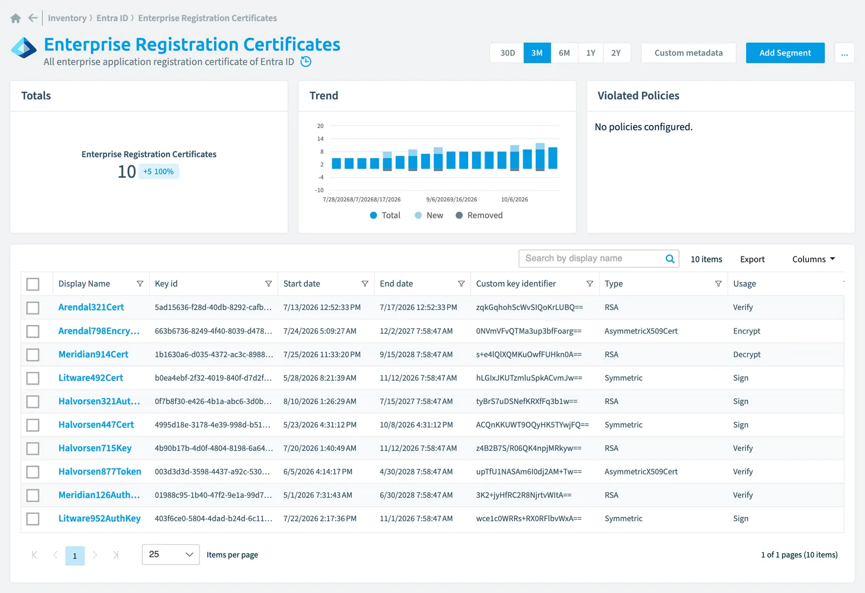
Task: Open filter for Key id column
Action: [268, 284]
